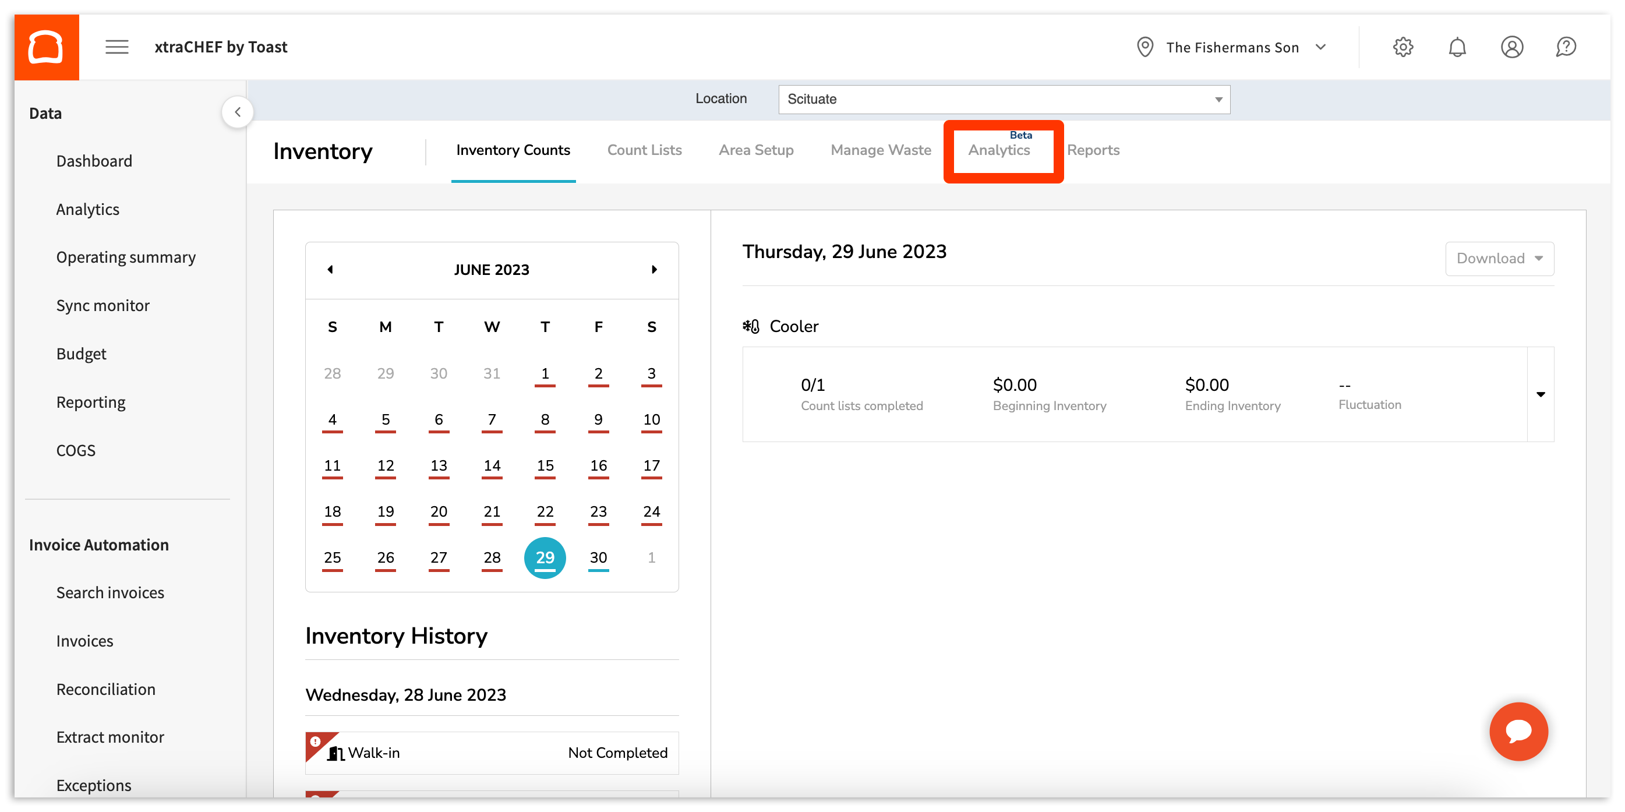The height and width of the screenshot is (812, 1625).
Task: Open the Download options dropdown
Action: pyautogui.click(x=1499, y=258)
